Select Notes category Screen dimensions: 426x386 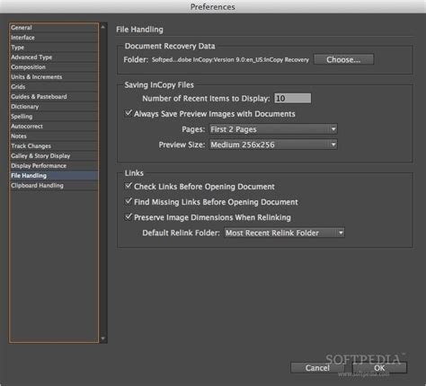click(54, 136)
